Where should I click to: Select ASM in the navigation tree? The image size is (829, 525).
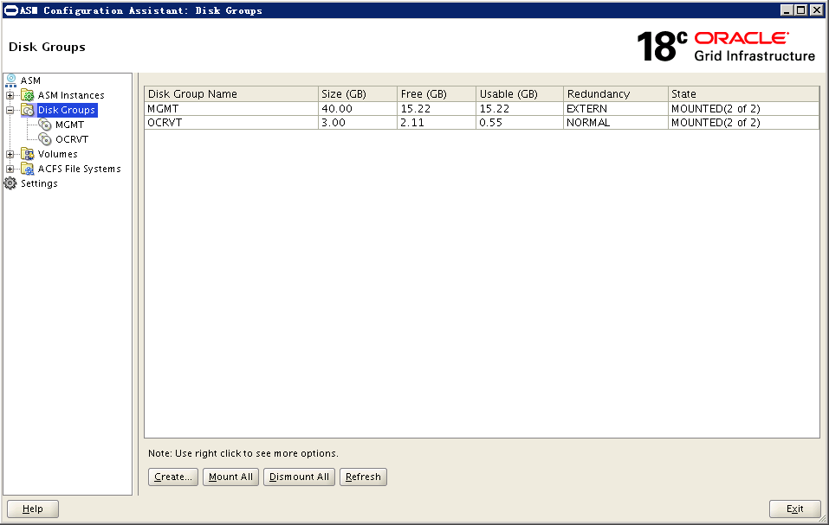[30, 80]
